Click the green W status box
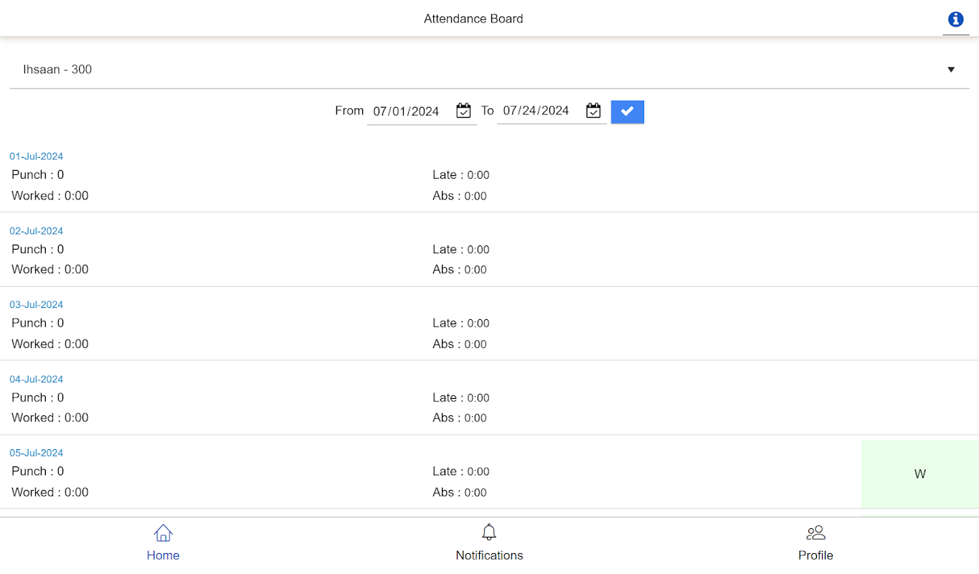The image size is (979, 574). 919,474
